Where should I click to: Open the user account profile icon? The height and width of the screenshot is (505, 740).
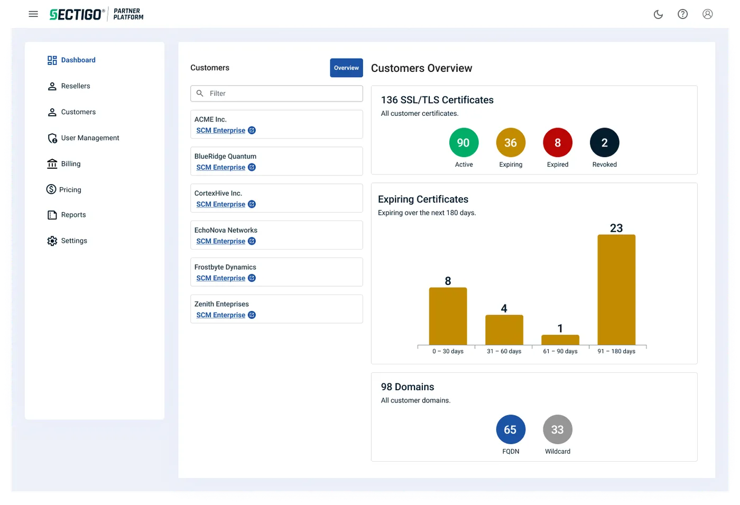[x=707, y=14]
